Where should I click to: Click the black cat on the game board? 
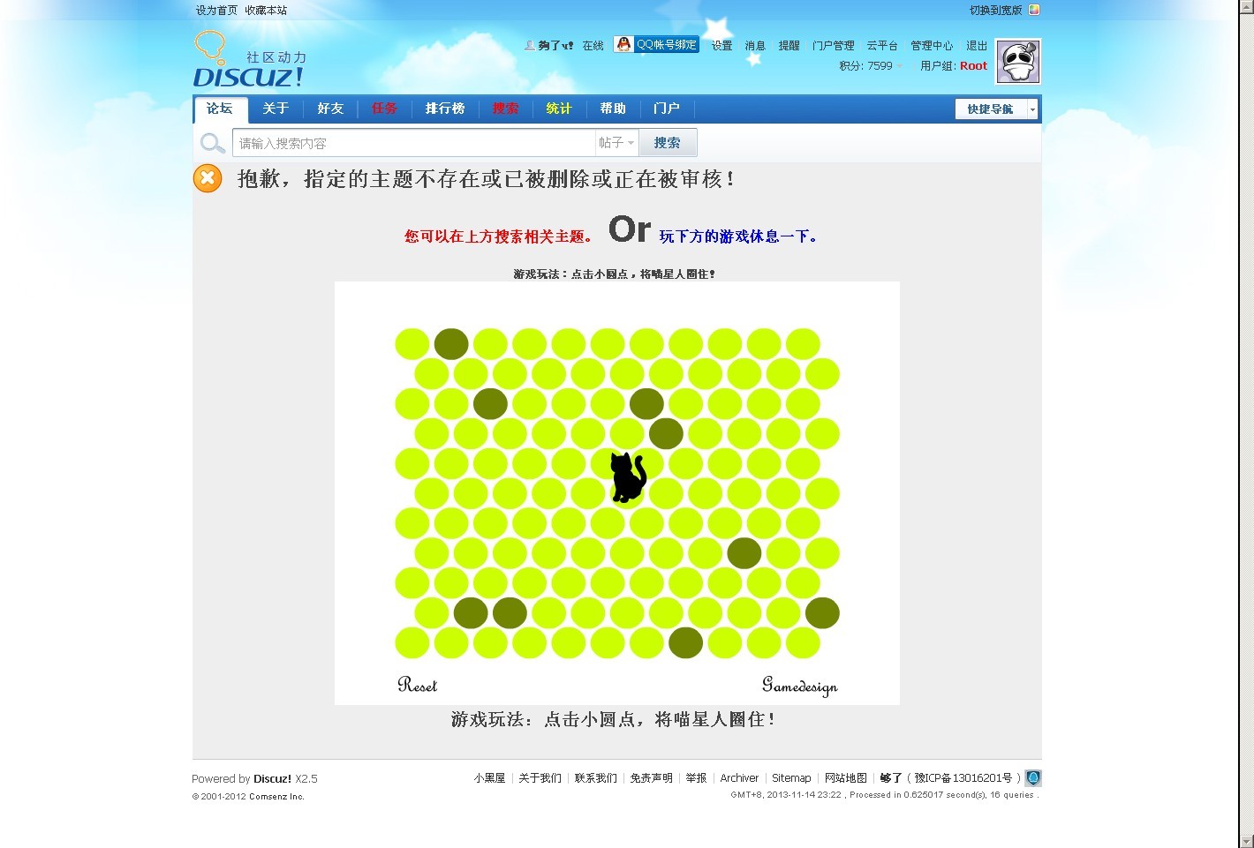pyautogui.click(x=628, y=477)
